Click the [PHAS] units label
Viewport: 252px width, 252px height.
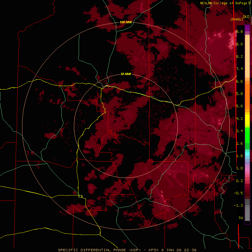[x=237, y=19]
